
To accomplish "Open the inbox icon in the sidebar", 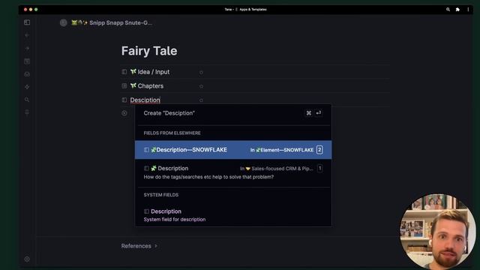I will pos(27,74).
